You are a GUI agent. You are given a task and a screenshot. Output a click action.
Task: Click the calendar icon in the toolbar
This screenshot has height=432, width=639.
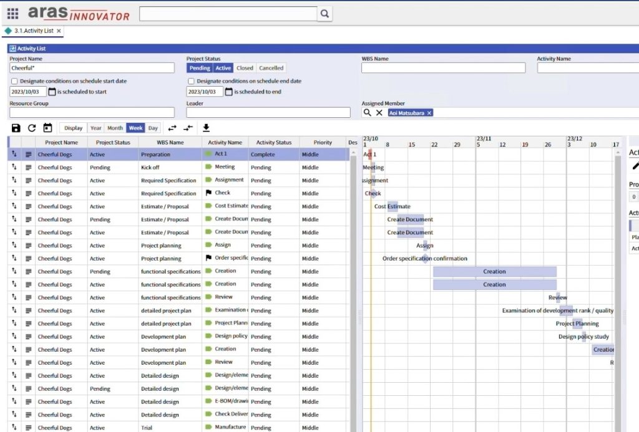pos(47,128)
